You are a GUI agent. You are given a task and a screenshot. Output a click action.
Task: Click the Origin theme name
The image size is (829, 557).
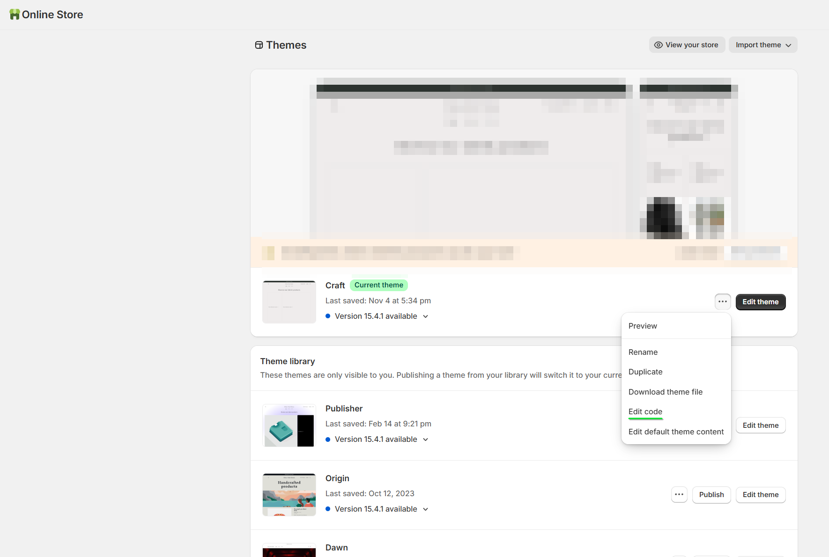click(x=337, y=478)
